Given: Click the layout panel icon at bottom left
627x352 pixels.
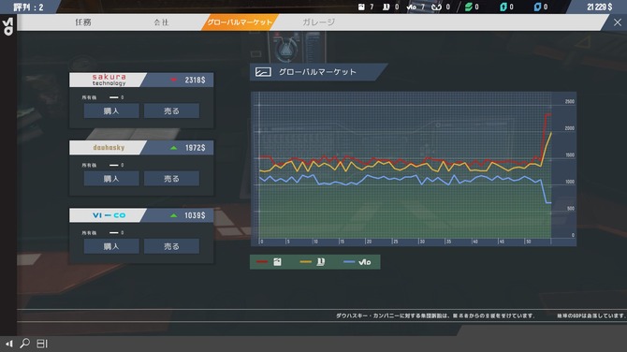Looking at the screenshot, I should coord(42,344).
